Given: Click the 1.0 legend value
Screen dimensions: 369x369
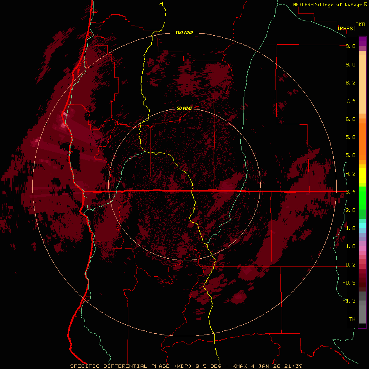Looking at the screenshot, I should (351, 246).
